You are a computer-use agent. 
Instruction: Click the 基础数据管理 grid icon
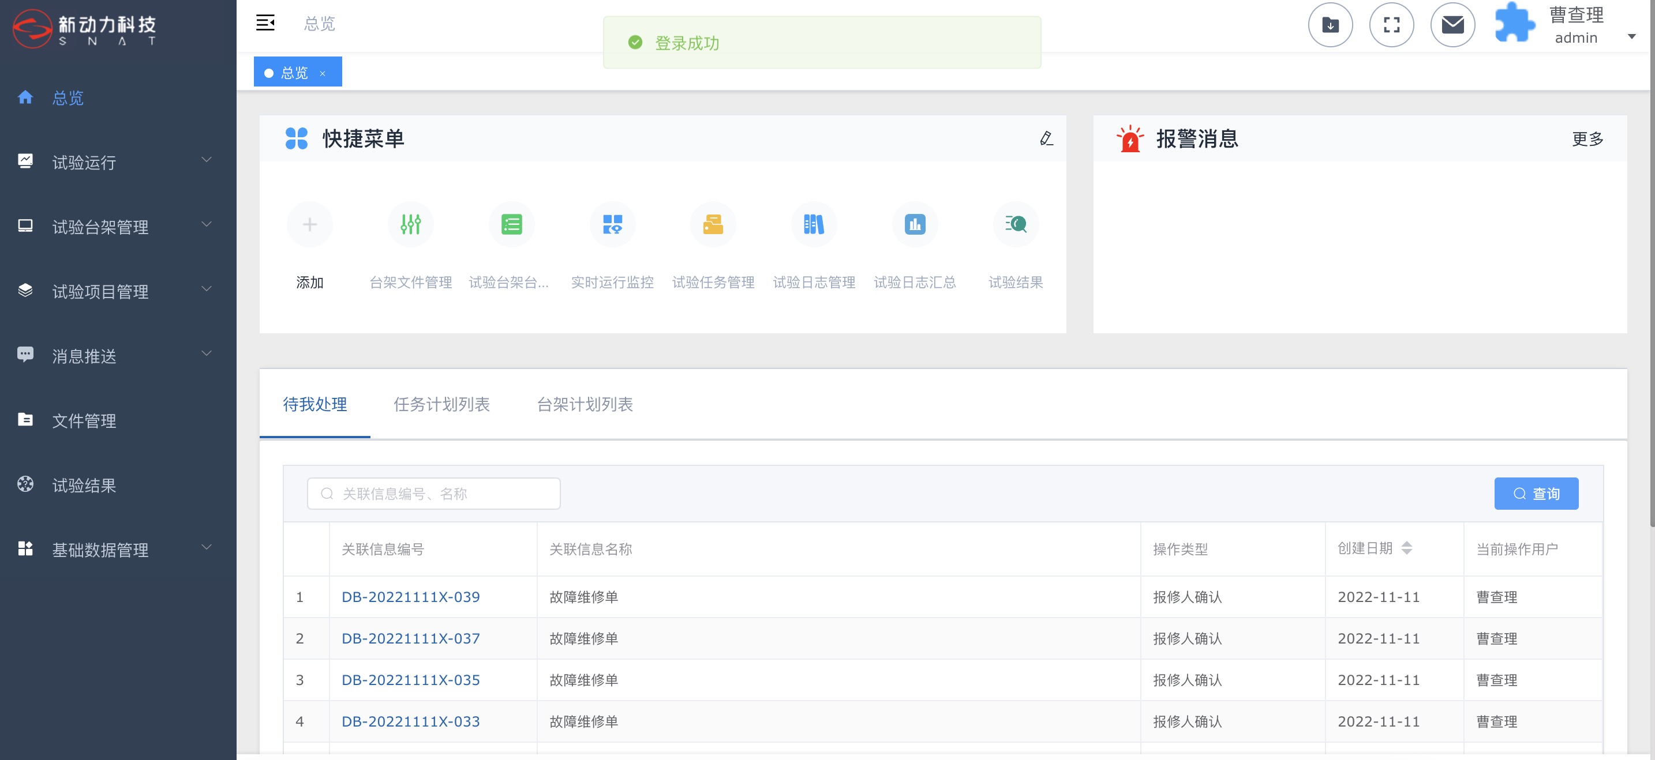pyautogui.click(x=25, y=548)
